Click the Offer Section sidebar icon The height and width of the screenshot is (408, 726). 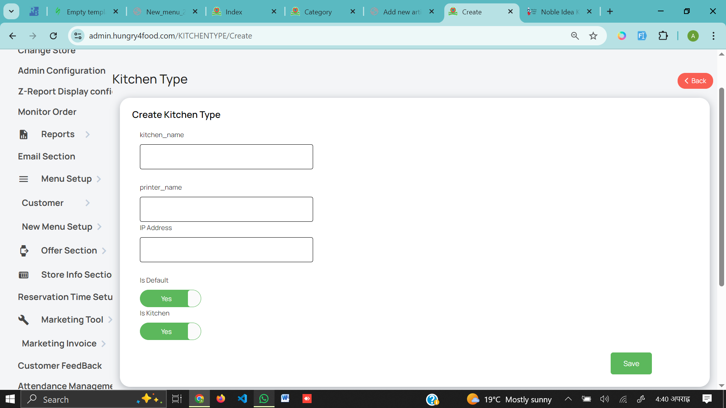click(x=24, y=251)
